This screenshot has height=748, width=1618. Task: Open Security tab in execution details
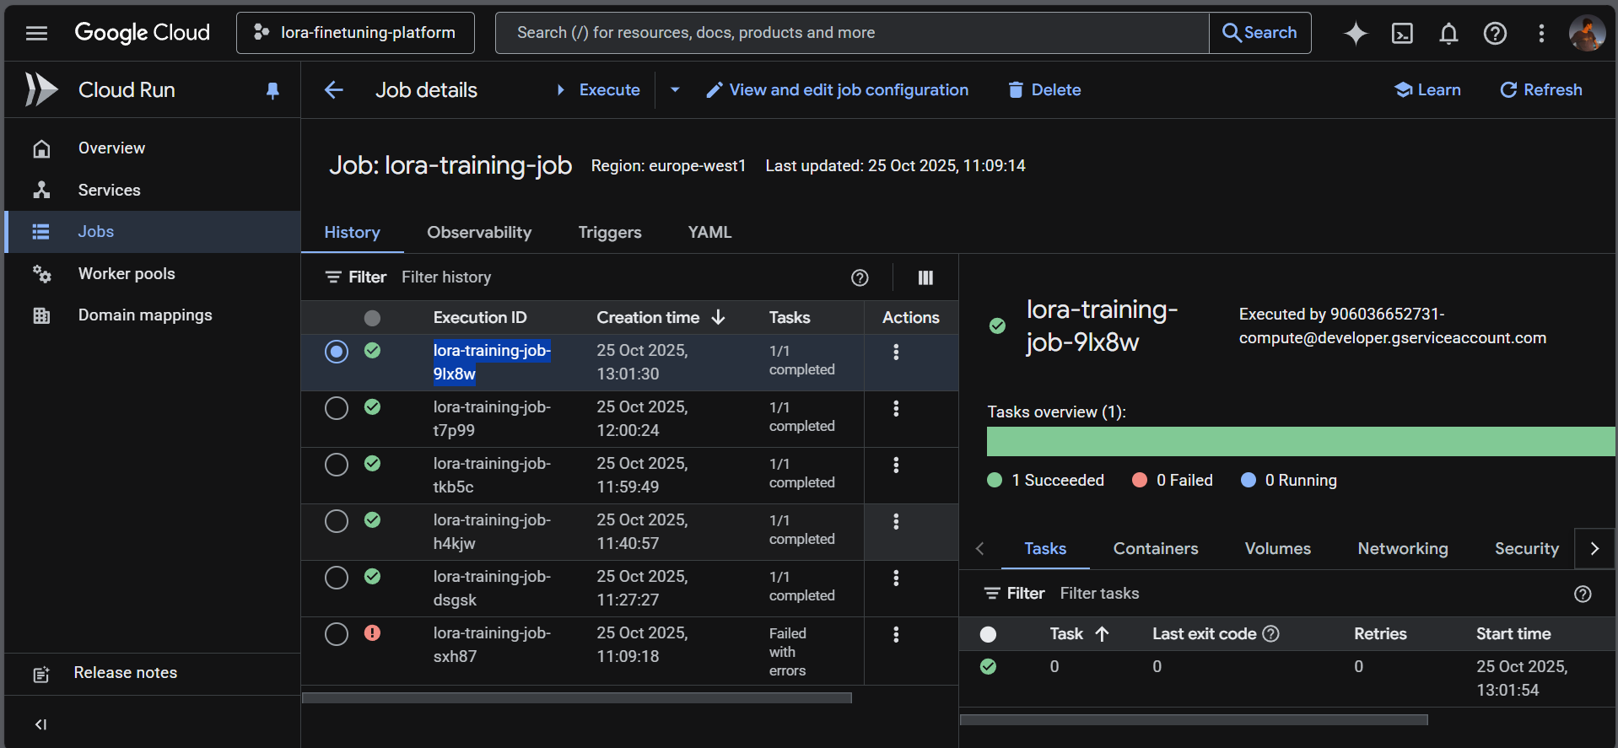tap(1526, 549)
